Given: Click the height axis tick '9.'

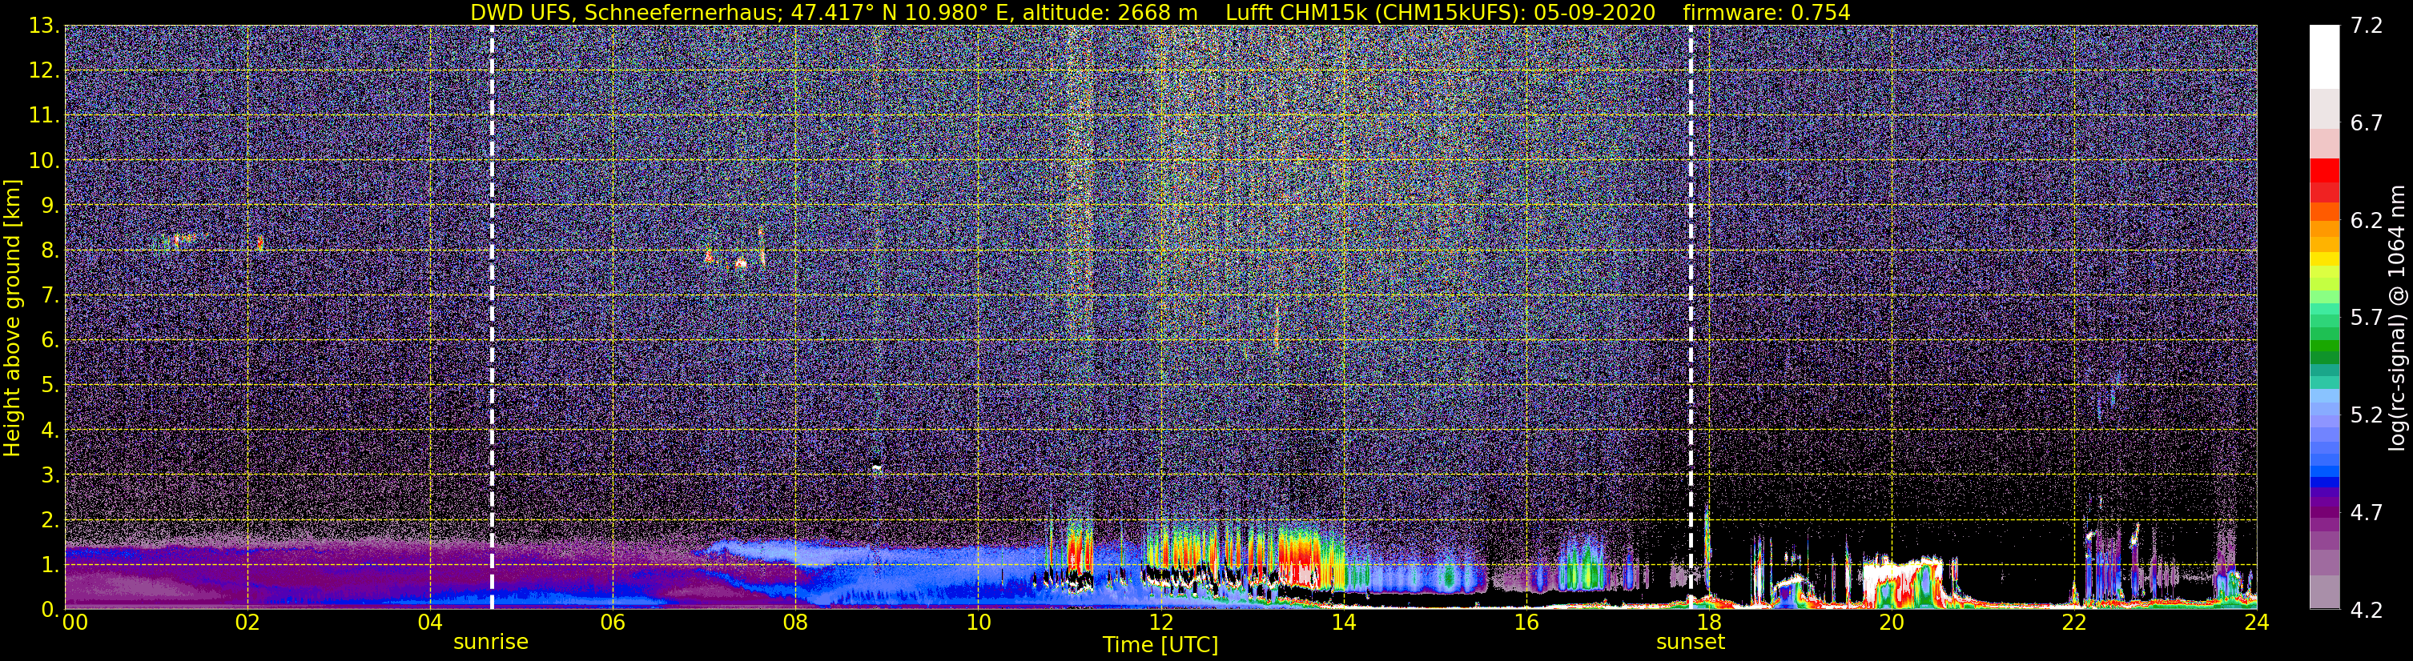Looking at the screenshot, I should coord(49,205).
